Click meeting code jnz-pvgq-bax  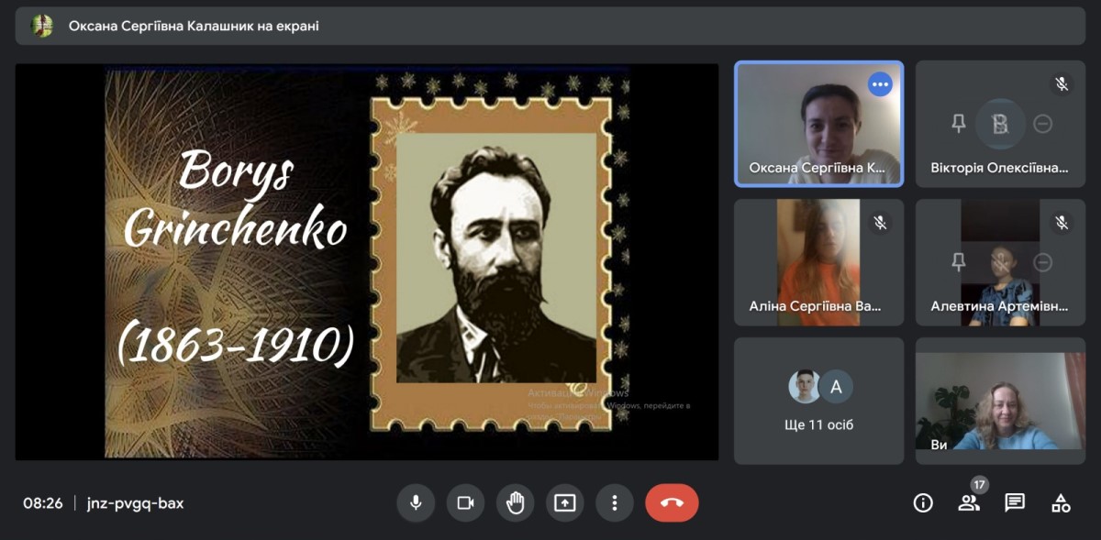[135, 503]
